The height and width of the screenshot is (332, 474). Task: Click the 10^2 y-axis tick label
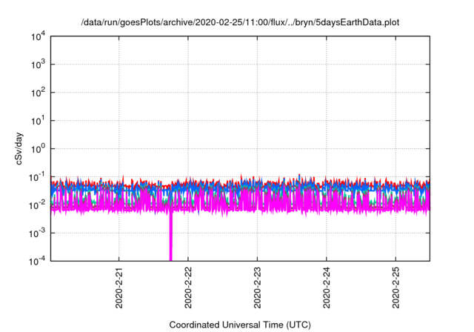pyautogui.click(x=38, y=93)
